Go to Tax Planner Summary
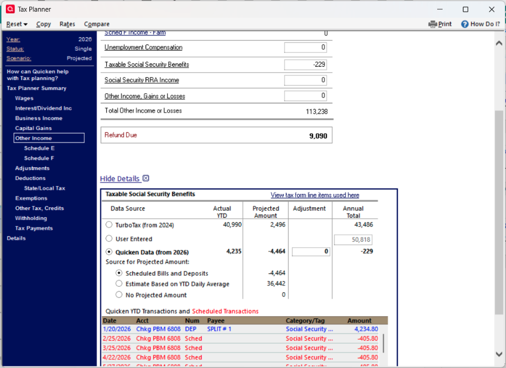 point(36,88)
